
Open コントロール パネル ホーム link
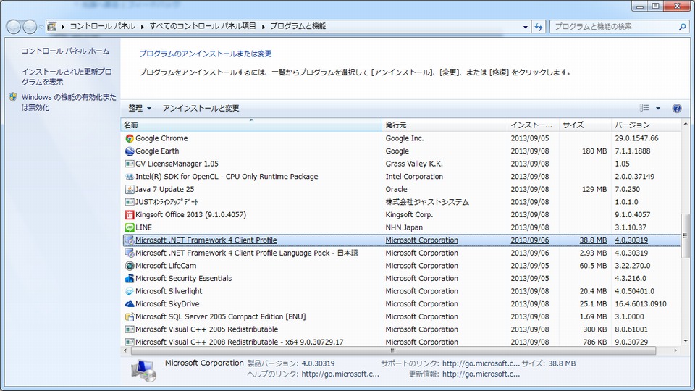click(x=65, y=51)
